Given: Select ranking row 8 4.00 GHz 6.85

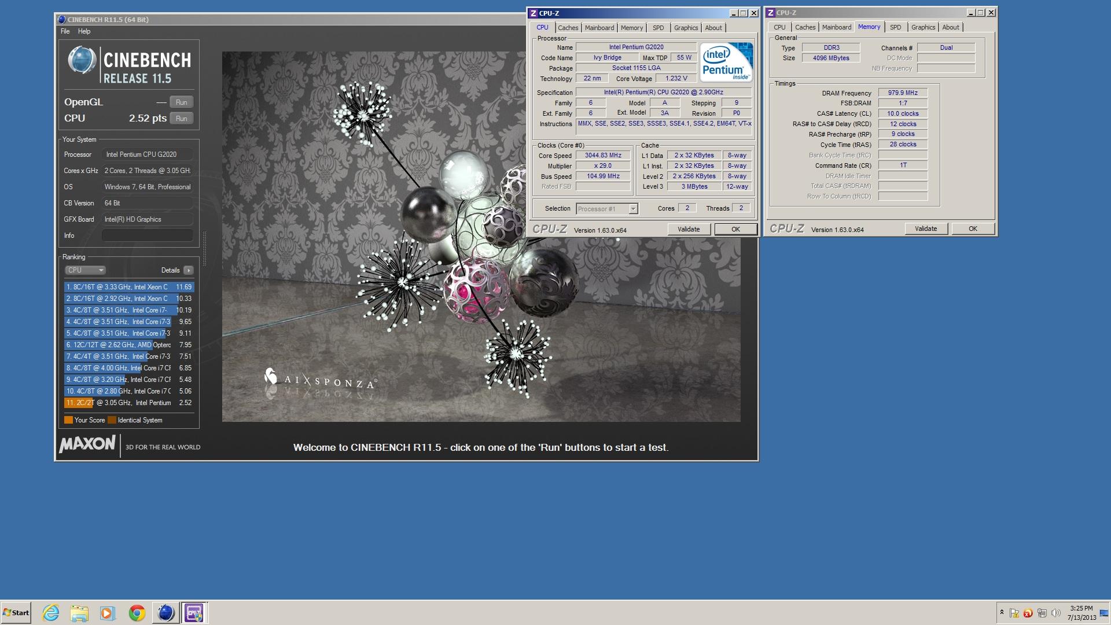Looking at the screenshot, I should point(128,368).
